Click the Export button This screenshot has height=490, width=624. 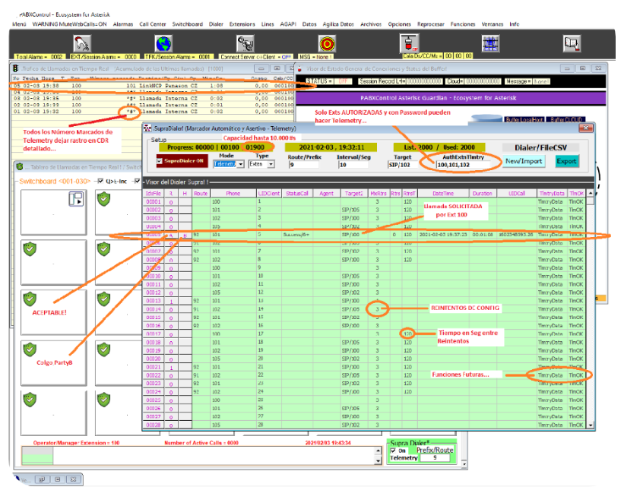click(x=567, y=161)
